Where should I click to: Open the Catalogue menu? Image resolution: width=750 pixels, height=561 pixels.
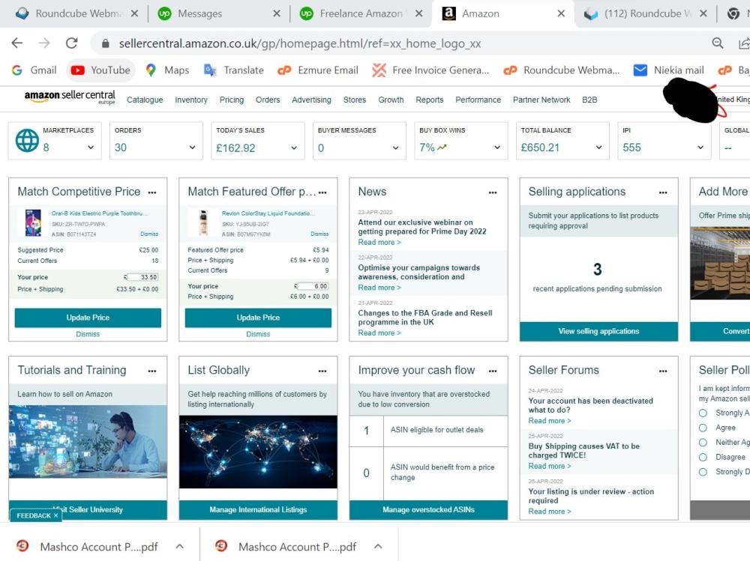145,100
